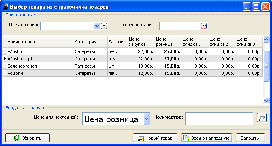Screen dimensions: 272x146
Task: Click the Ед. изм. column header
Action: click(118, 42)
